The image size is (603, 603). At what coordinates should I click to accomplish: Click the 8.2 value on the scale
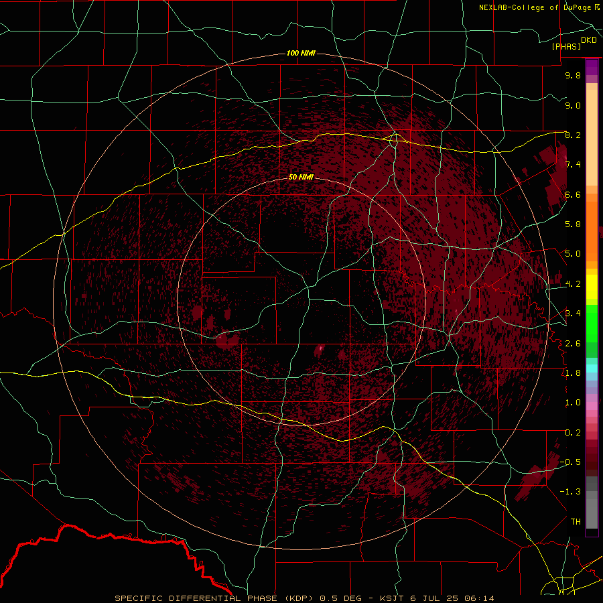(x=573, y=135)
